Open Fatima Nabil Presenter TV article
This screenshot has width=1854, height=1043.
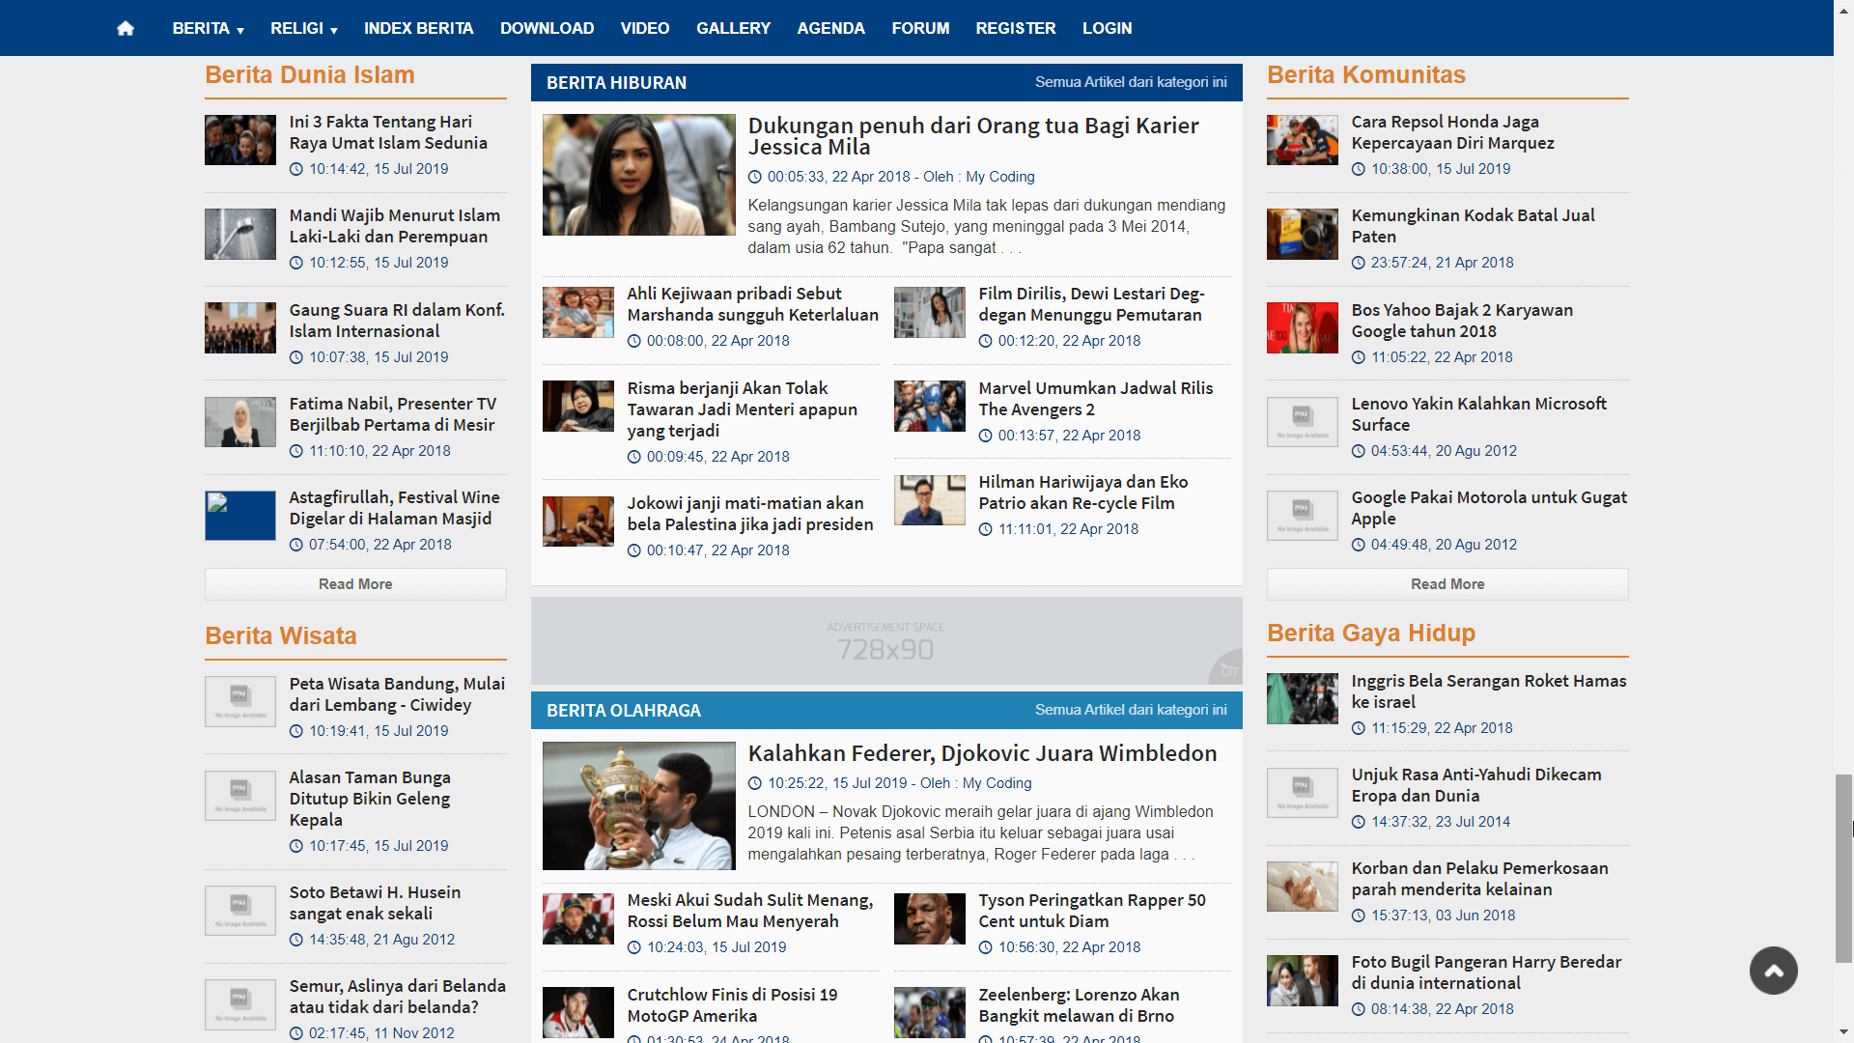point(392,414)
